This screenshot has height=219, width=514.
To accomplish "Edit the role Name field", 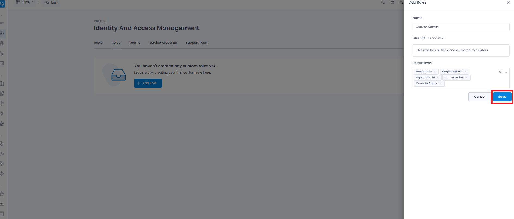I will click(x=461, y=27).
